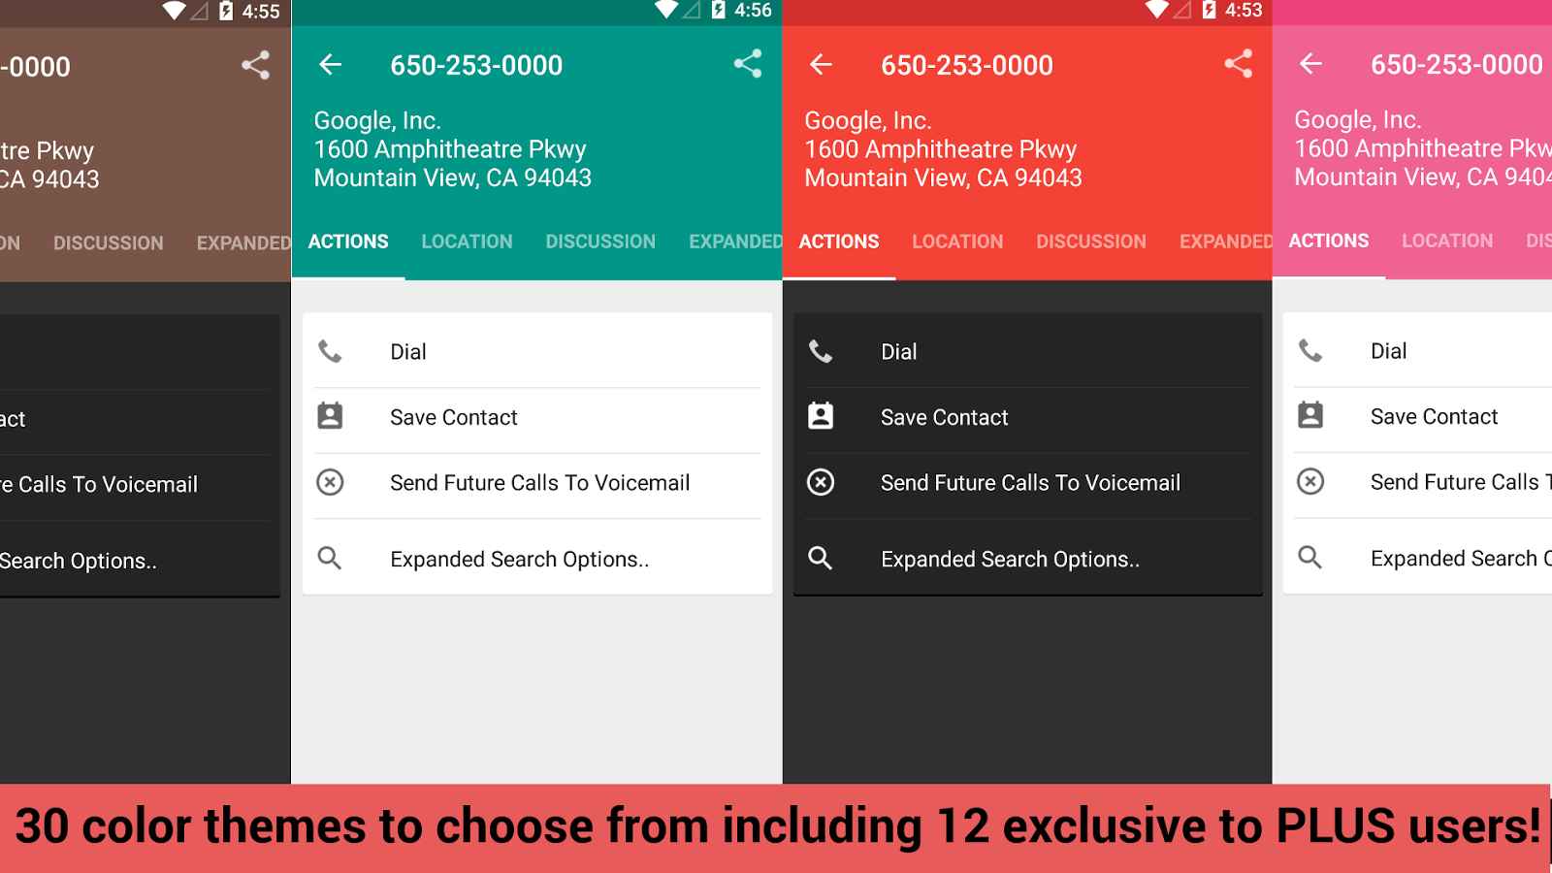Tap the share icon in red header
The image size is (1552, 873).
coord(1238,64)
